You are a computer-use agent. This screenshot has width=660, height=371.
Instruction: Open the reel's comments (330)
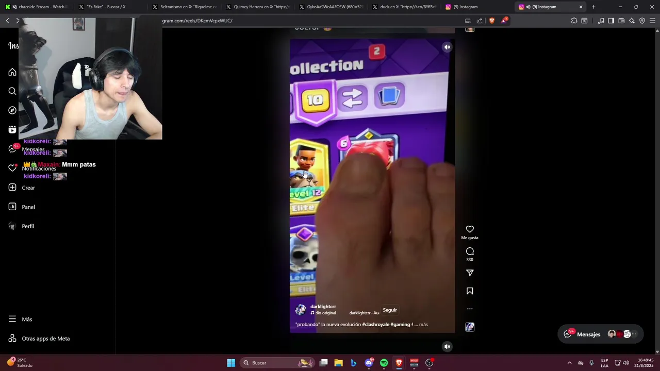point(470,251)
